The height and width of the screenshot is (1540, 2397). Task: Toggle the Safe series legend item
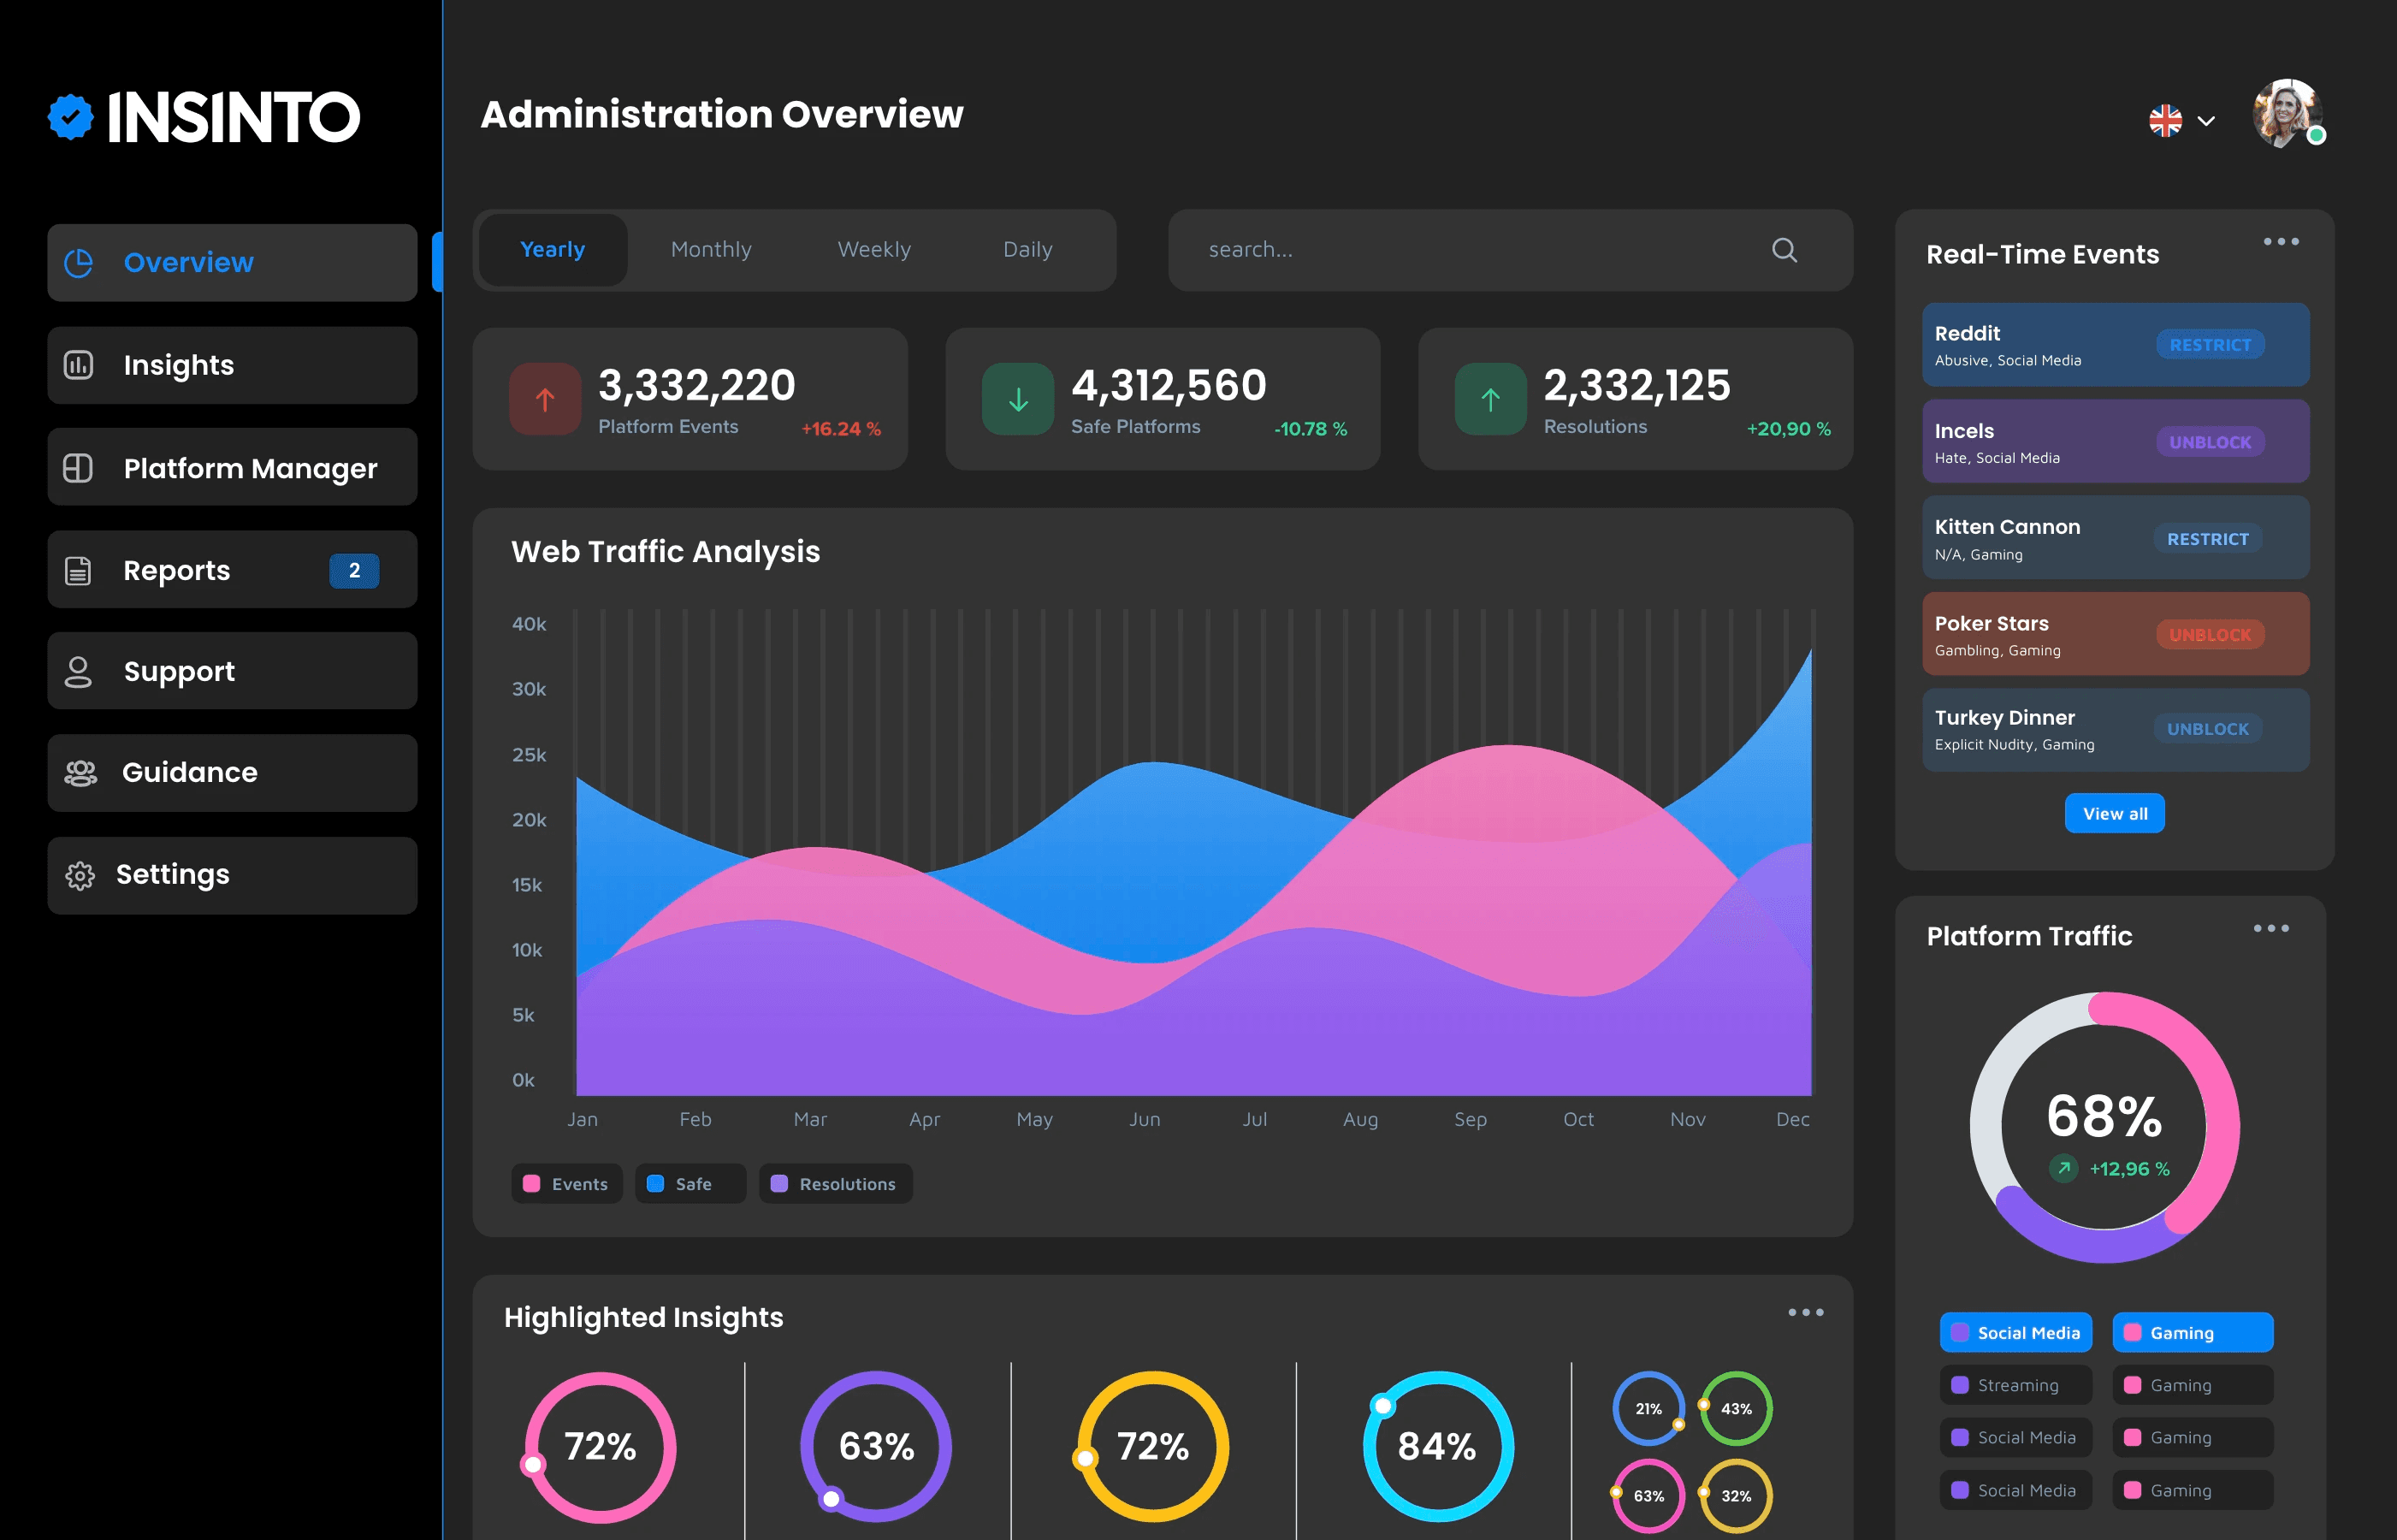click(x=690, y=1184)
